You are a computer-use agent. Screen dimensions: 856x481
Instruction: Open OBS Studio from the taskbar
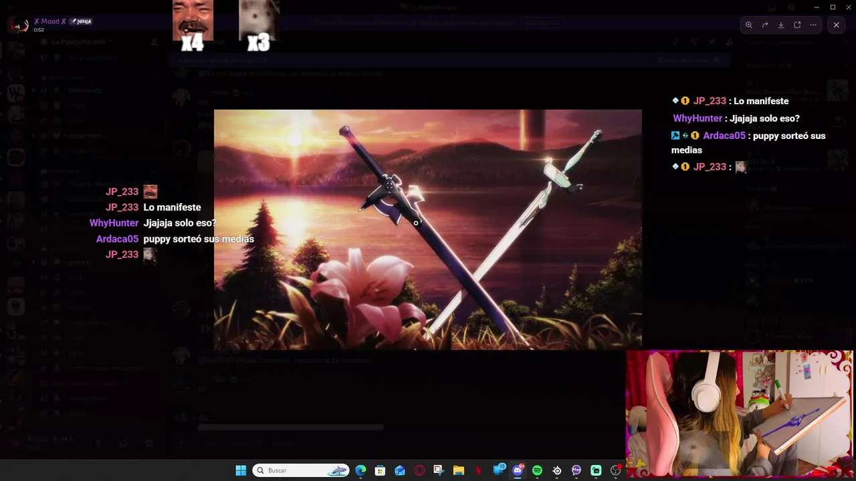(x=616, y=470)
